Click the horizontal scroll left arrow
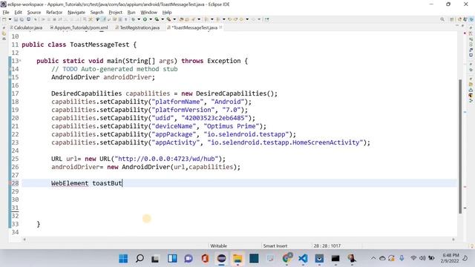The width and height of the screenshot is (475, 267). tap(24, 240)
